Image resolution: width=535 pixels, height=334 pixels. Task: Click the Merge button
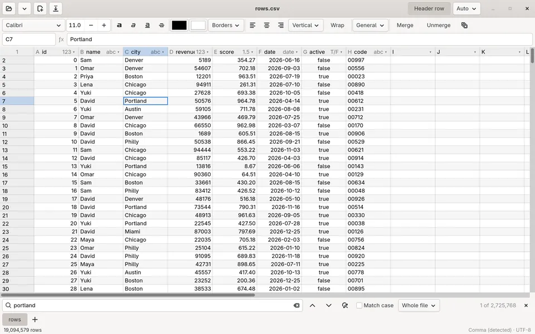coord(405,25)
